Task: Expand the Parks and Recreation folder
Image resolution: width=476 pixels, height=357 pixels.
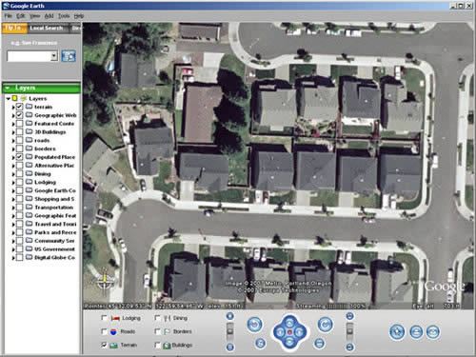Action: point(13,232)
